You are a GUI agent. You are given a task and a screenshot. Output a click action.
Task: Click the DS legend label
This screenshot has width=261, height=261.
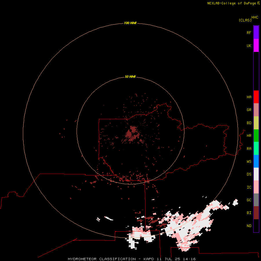click(249, 174)
